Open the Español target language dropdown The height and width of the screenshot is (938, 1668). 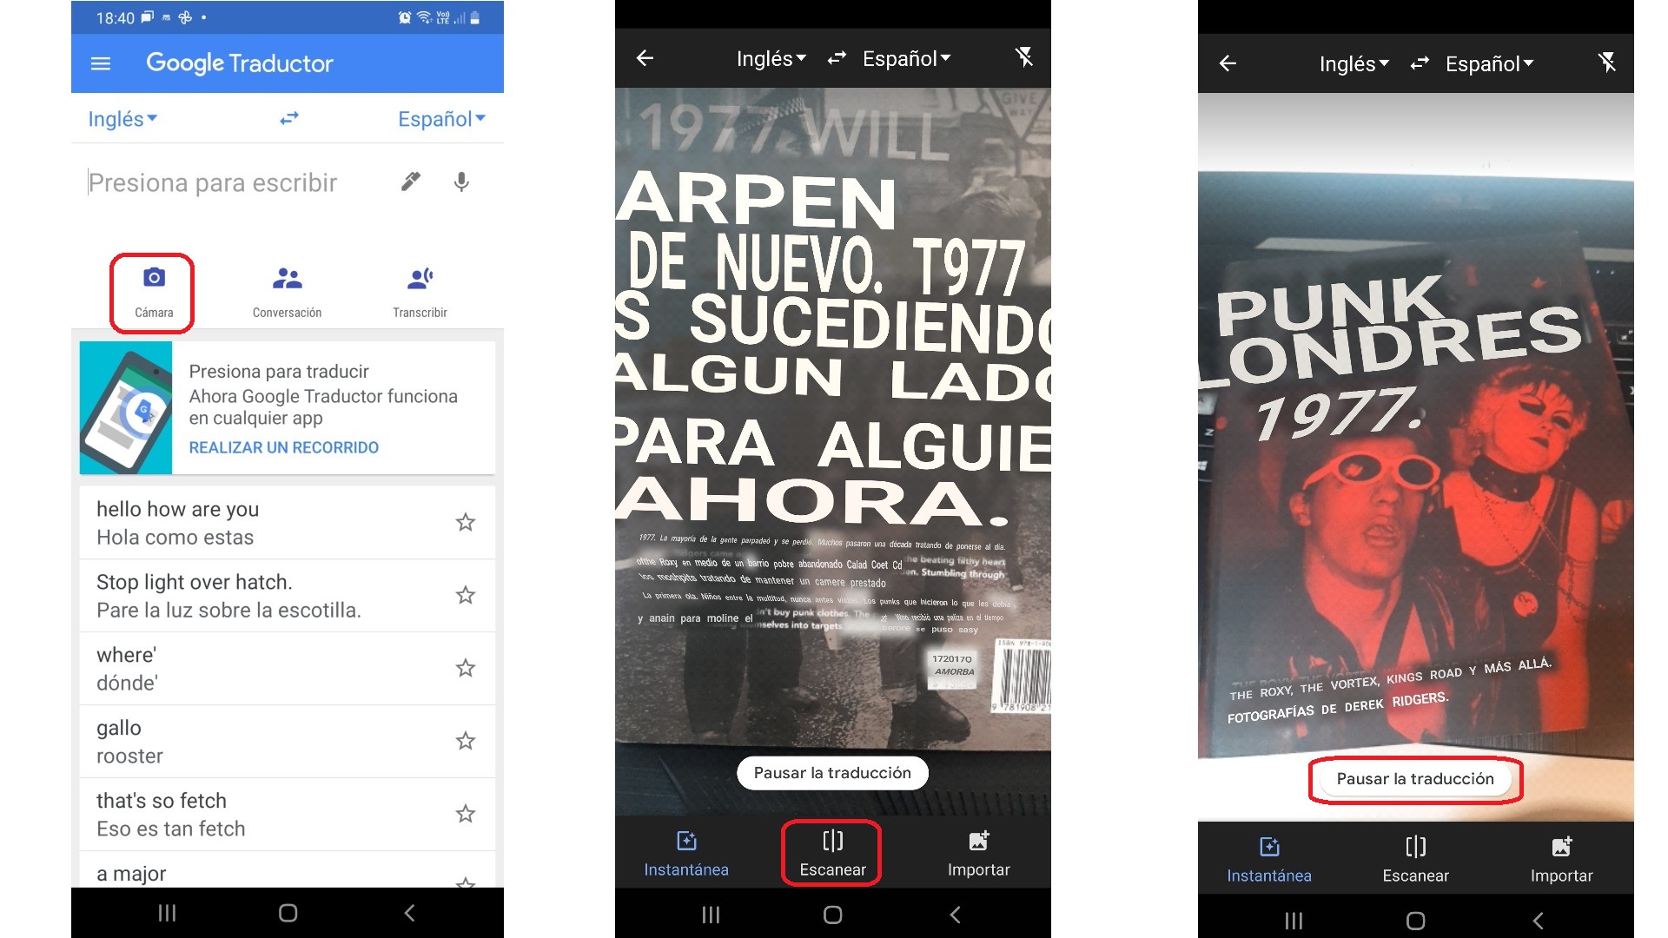point(441,119)
